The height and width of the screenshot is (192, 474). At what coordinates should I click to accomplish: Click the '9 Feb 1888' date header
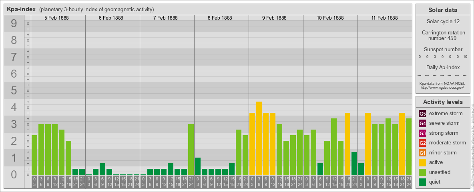pos(274,18)
